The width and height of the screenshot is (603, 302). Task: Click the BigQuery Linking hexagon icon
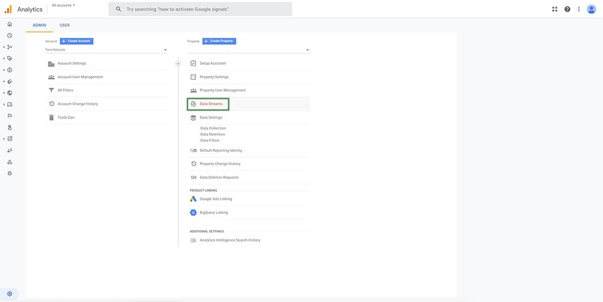193,213
